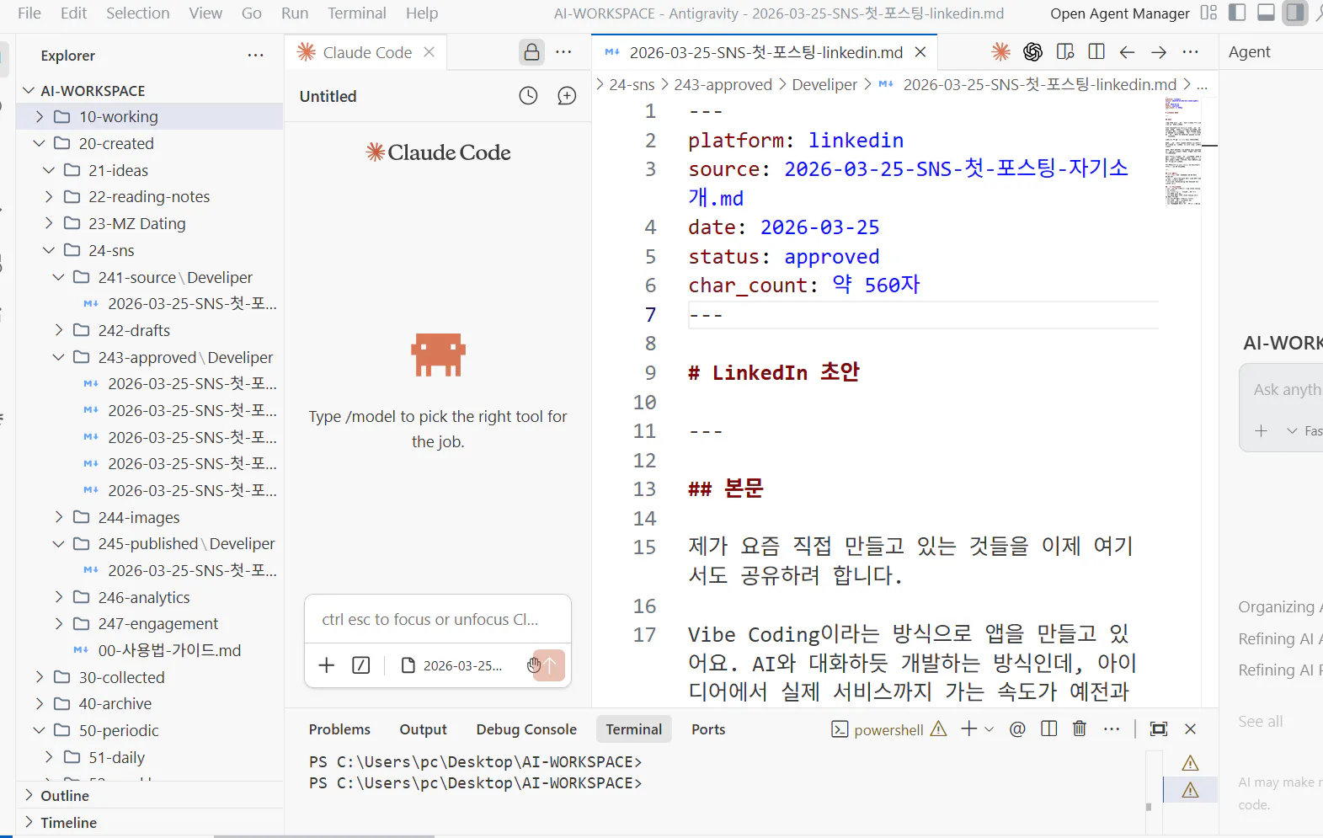Click See all in Agent panel

(x=1261, y=722)
